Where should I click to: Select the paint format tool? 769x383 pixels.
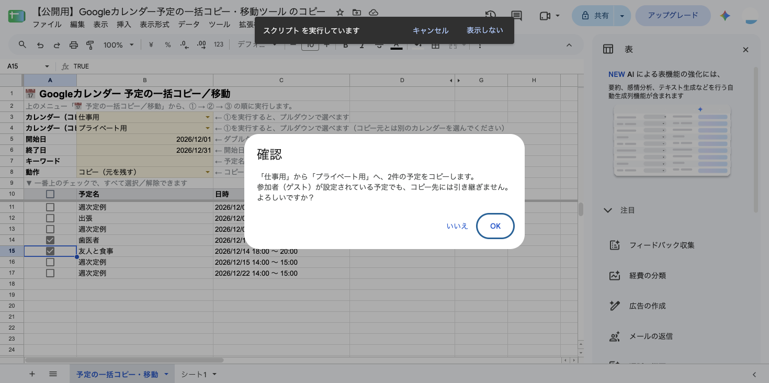[x=90, y=45]
